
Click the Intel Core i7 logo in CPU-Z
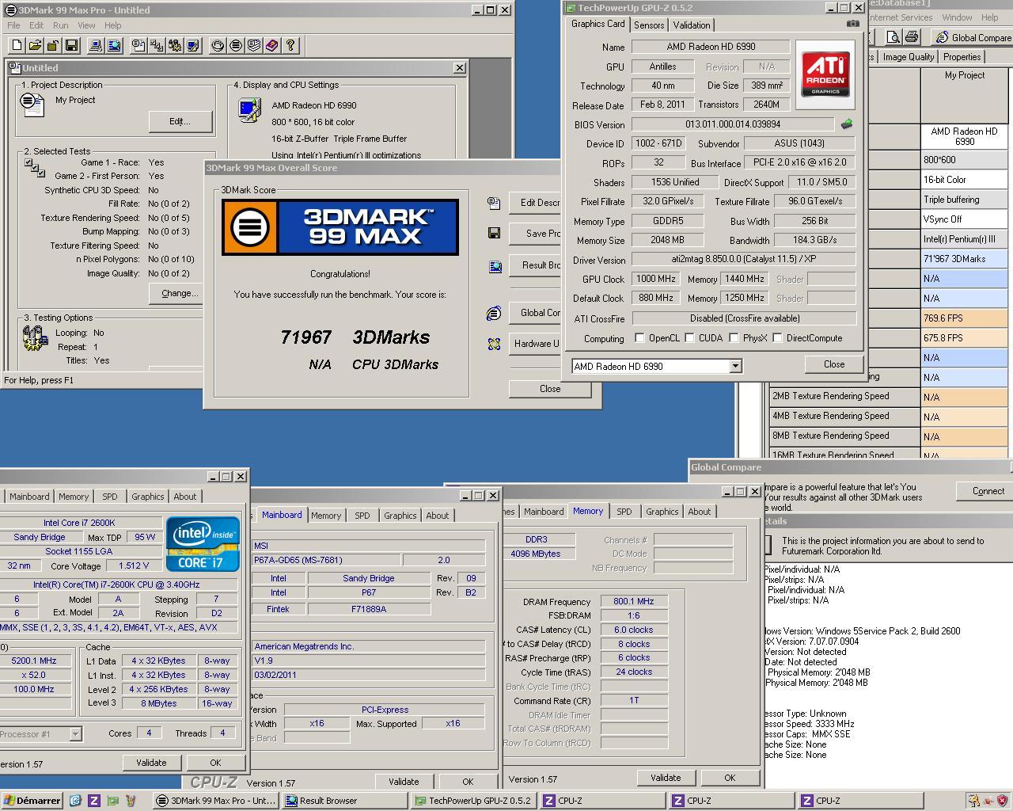(203, 543)
